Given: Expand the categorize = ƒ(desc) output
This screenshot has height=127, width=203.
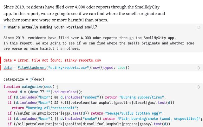Looking at the screenshot, I should (24, 79).
